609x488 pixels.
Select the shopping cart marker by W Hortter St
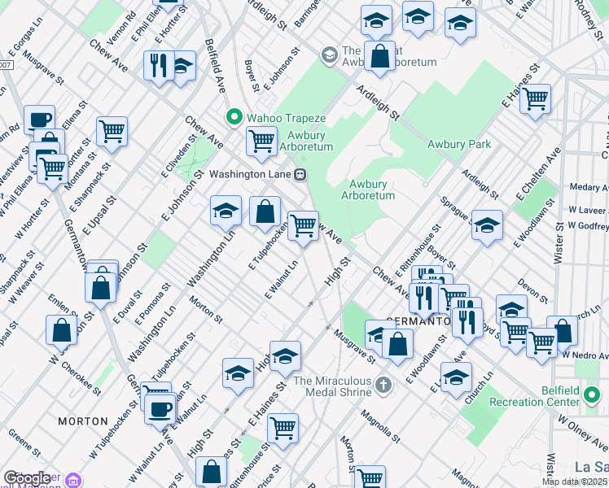point(52,170)
